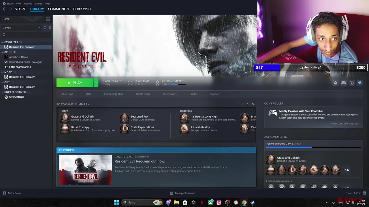Open game settings gear icon

[x=336, y=83]
